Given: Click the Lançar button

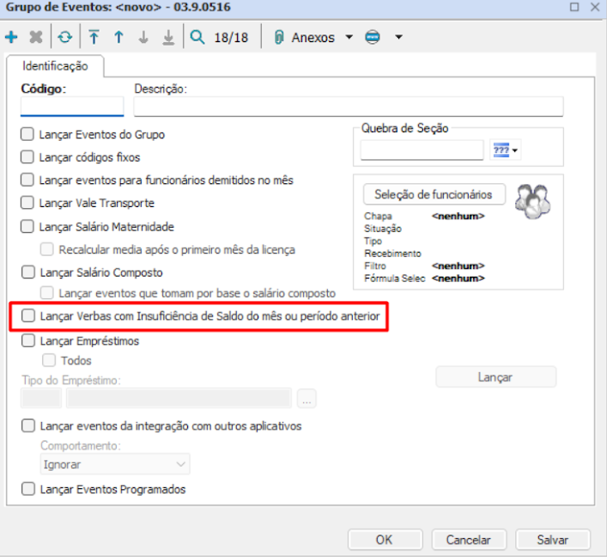Looking at the screenshot, I should [x=496, y=377].
